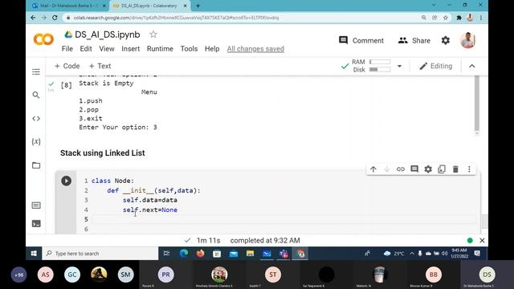514x289 pixels.
Task: Click the Colab logo
Action: (43, 39)
